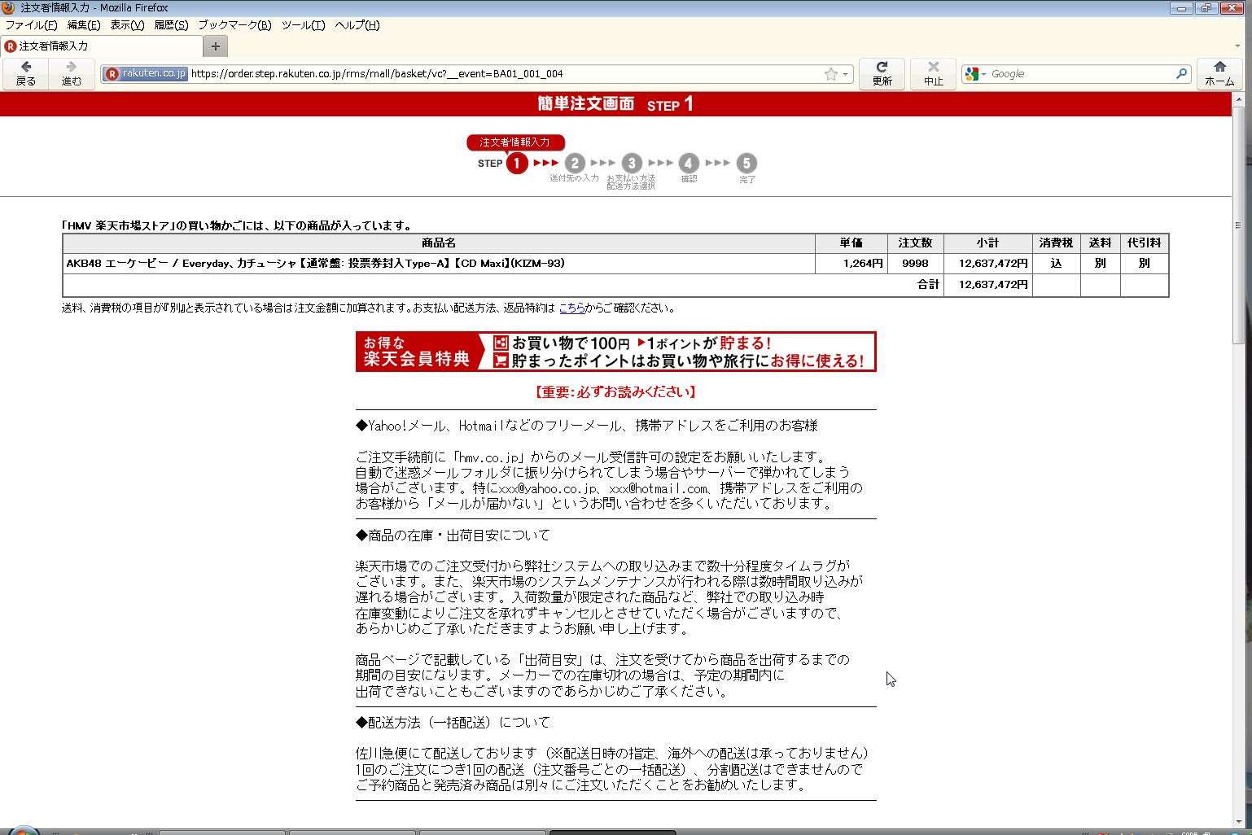
Task: Click the 簡単注文画面 STEP 1 header
Action: 615,104
